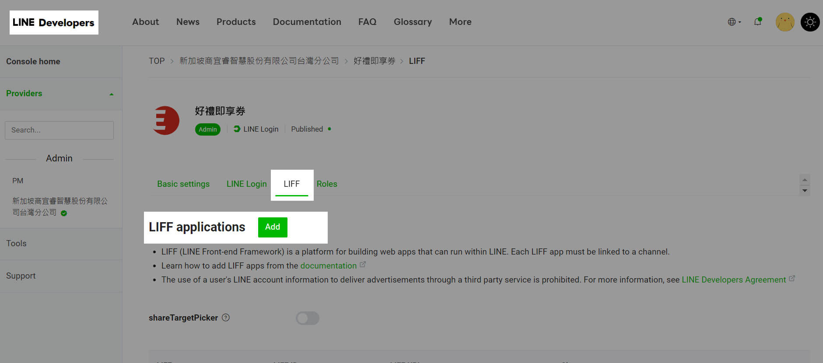Viewport: 823px width, 363px height.
Task: Click the shareTargetPicker label
Action: point(183,318)
